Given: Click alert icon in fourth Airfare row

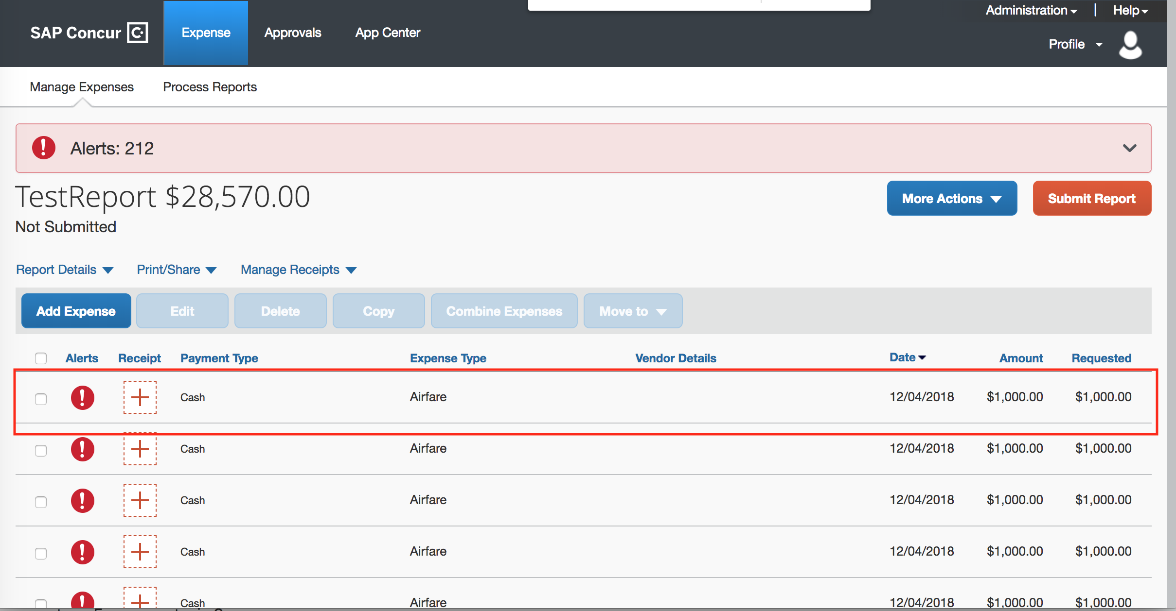Looking at the screenshot, I should click(x=83, y=552).
